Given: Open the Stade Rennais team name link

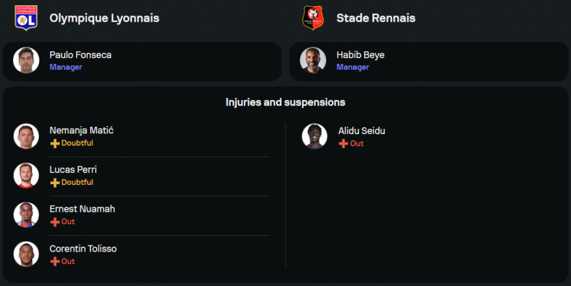Looking at the screenshot, I should 376,18.
